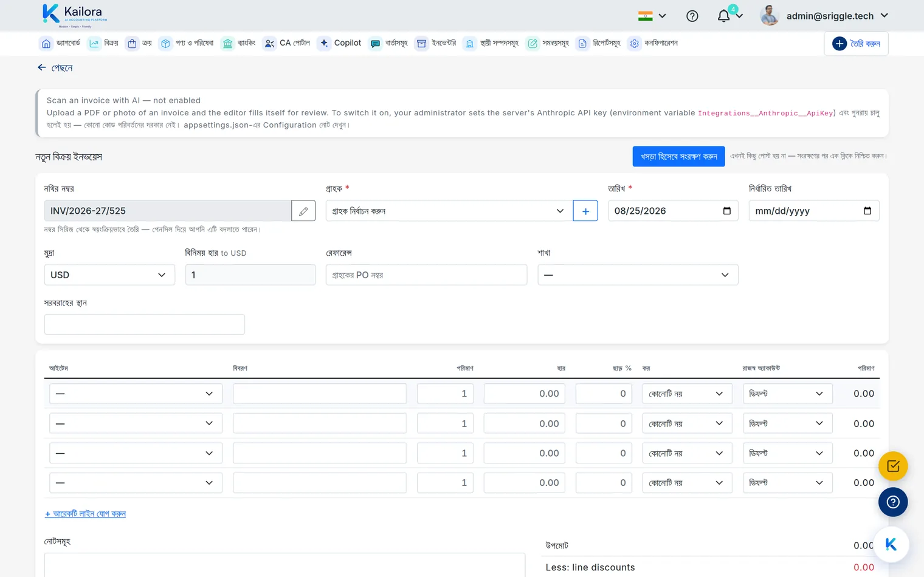Click the blue save as draft button
The image size is (924, 577).
pyautogui.click(x=678, y=157)
